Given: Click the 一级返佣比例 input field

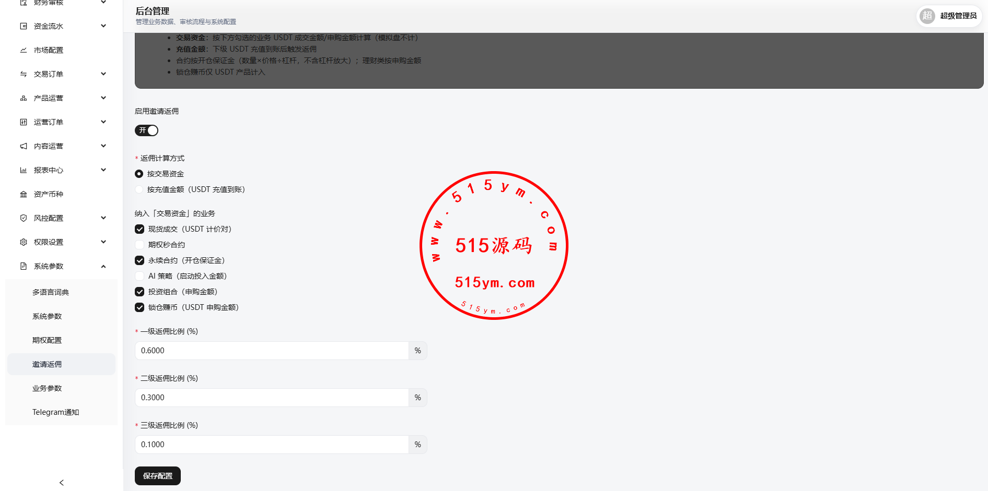Looking at the screenshot, I should tap(272, 351).
